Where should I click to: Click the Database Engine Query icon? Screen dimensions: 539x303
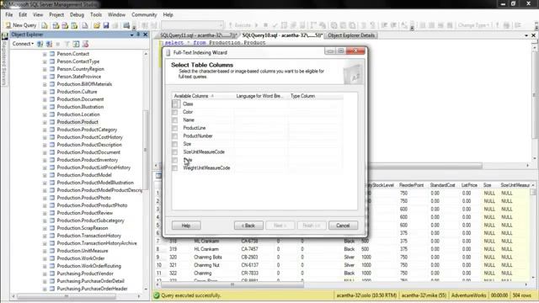[x=45, y=25]
